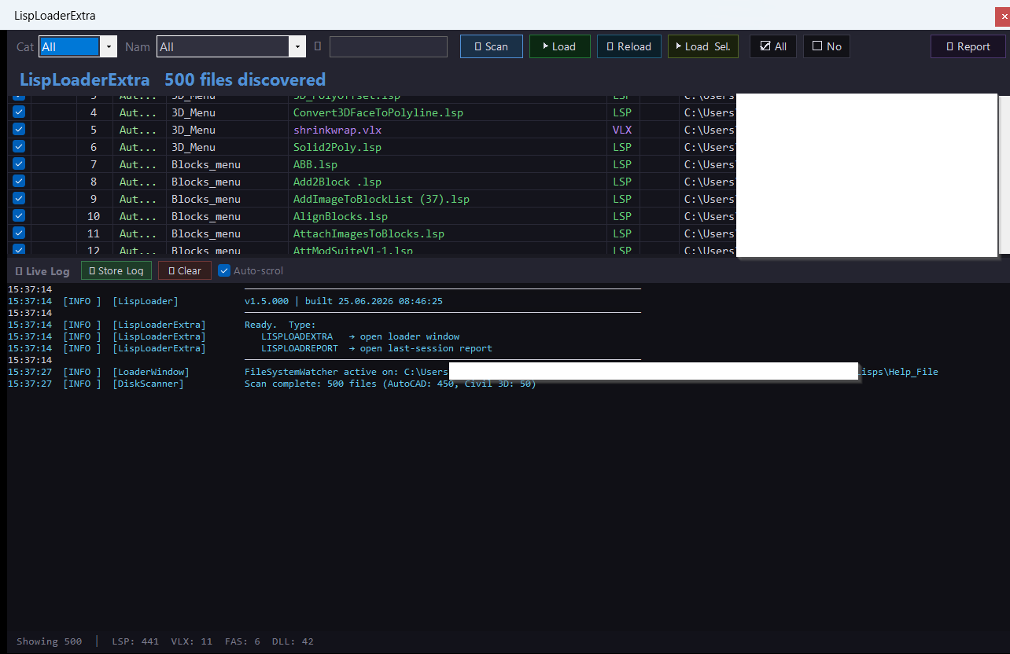Click the Load button
The height and width of the screenshot is (654, 1010).
559,47
